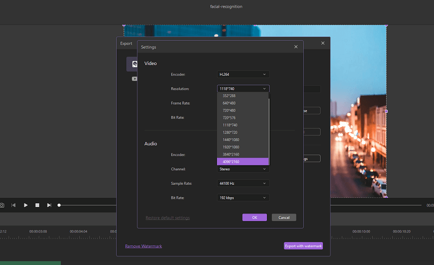Stop the video playback

[37, 205]
